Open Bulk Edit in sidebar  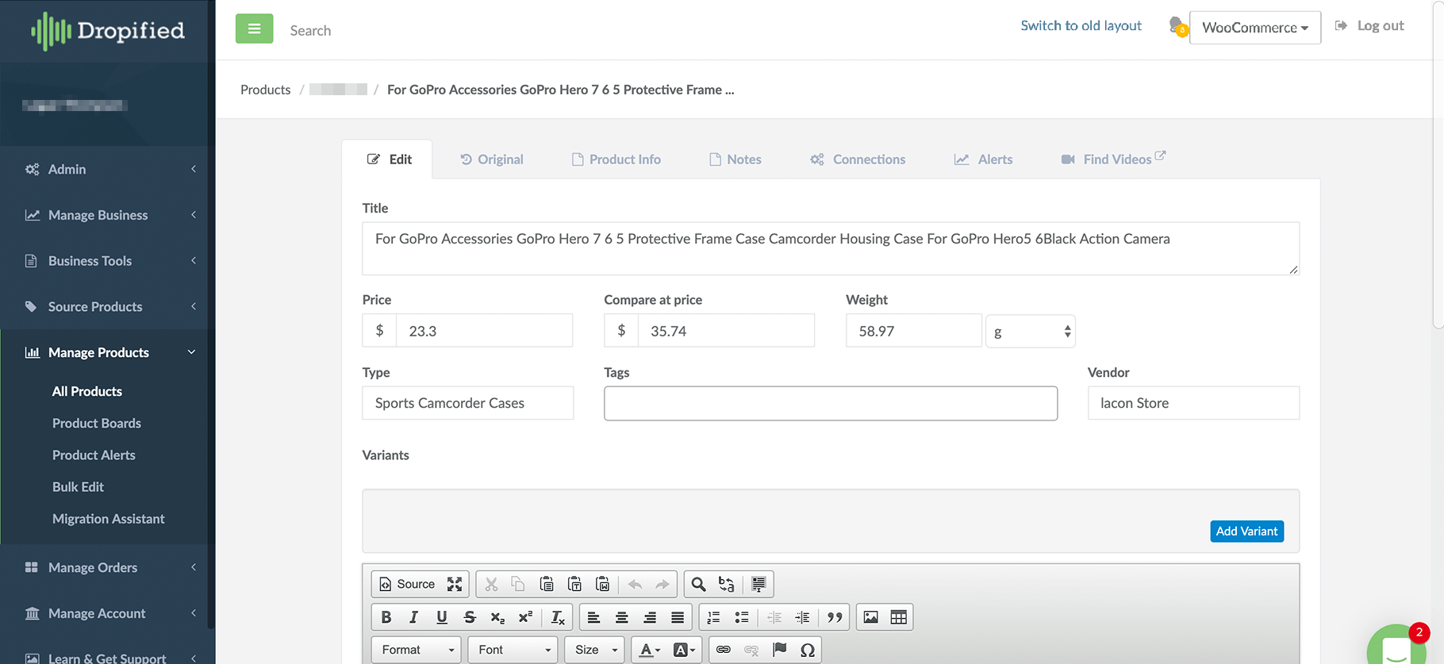pyautogui.click(x=78, y=487)
